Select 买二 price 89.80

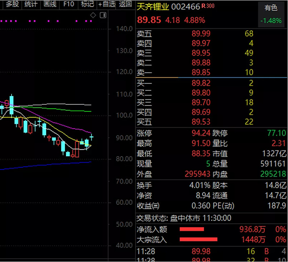click(201, 93)
